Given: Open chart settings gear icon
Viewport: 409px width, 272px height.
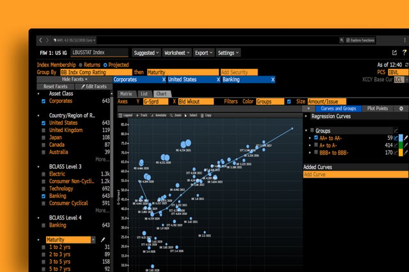Looking at the screenshot, I should point(401,109).
